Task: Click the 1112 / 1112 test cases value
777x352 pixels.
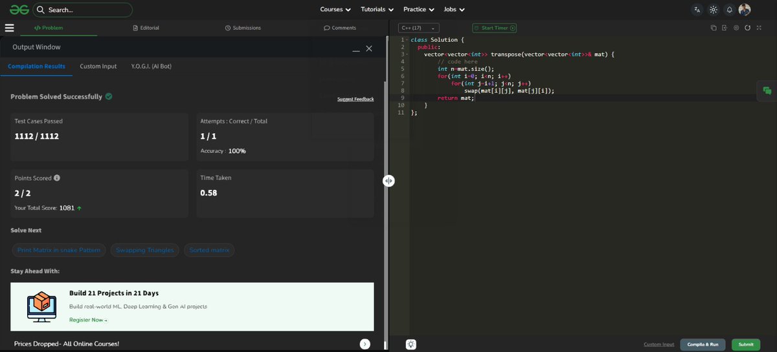Action: [x=37, y=136]
